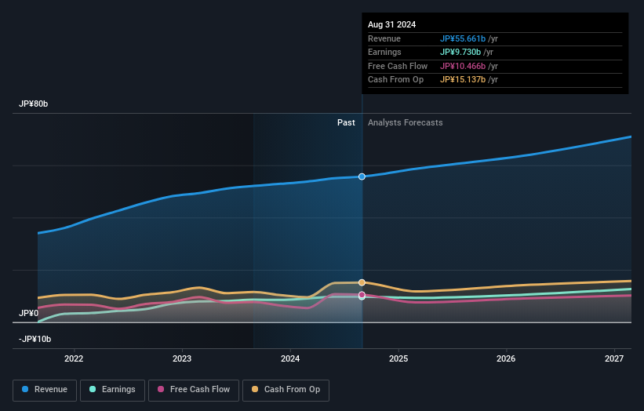Click the blue Revenue marker on the chart

(362, 176)
